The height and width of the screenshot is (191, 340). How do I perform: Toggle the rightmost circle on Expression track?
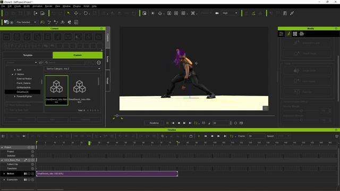[x=32, y=180]
